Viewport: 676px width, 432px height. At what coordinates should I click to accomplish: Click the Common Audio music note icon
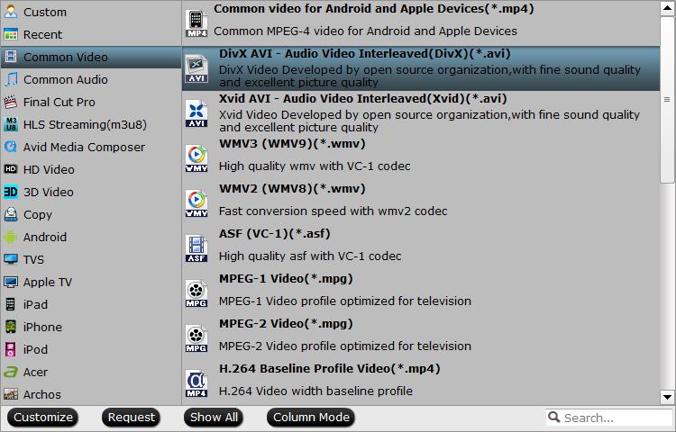[11, 79]
